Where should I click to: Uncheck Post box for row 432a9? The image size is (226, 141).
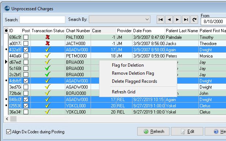click(26, 50)
